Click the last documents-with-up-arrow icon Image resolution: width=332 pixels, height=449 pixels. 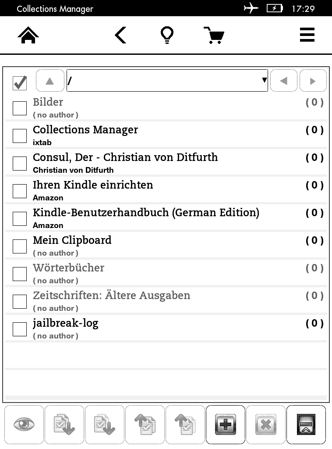pyautogui.click(x=185, y=424)
